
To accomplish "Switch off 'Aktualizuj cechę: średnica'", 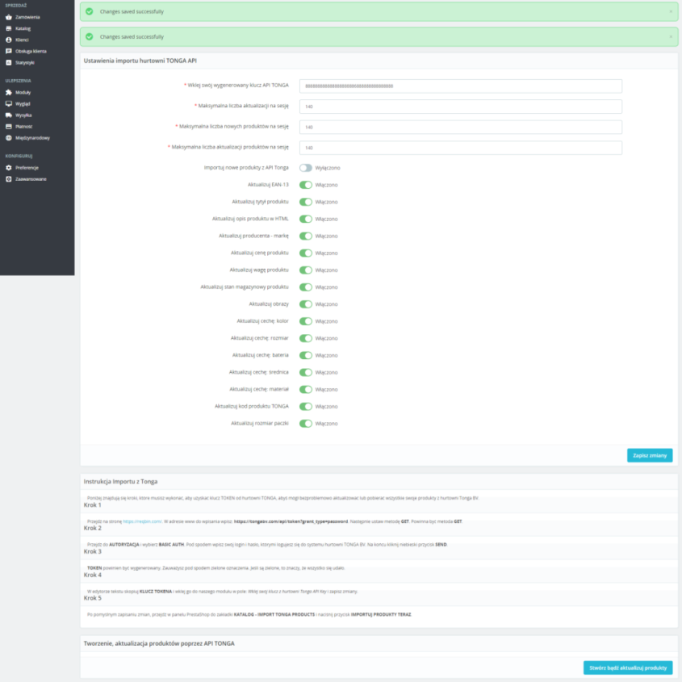I will point(306,372).
